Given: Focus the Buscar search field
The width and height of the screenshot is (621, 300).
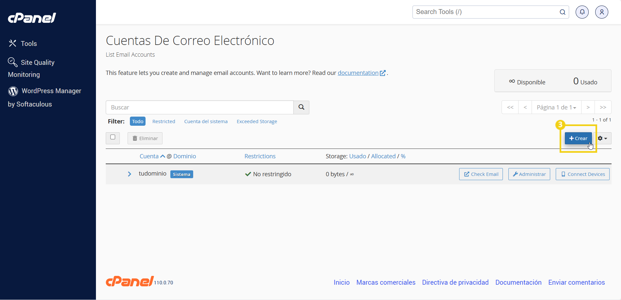Looking at the screenshot, I should point(199,107).
